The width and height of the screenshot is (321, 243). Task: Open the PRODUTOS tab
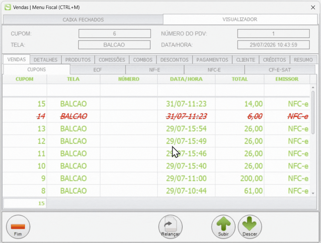[78, 60]
